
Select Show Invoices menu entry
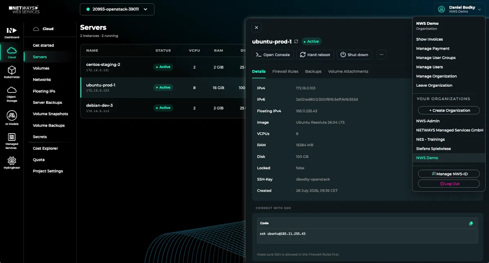click(x=430, y=39)
